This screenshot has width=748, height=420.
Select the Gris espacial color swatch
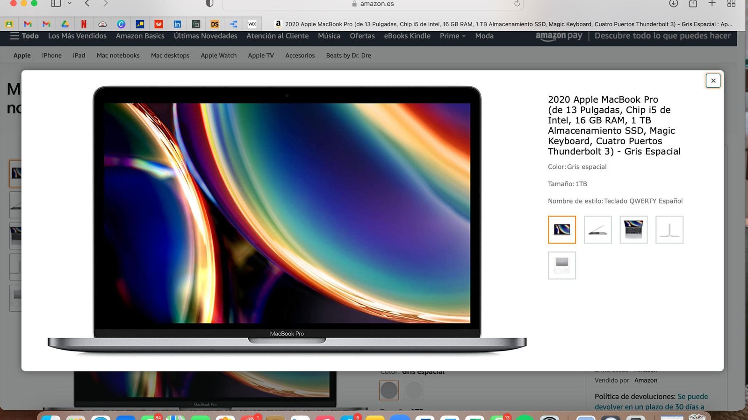coord(389,390)
